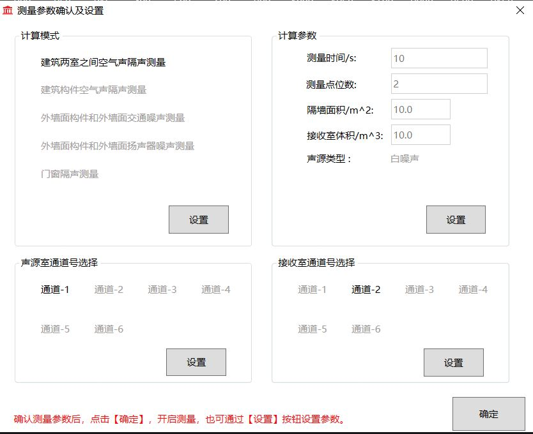
Task: Select 通道-1 in 声源室通道号选择
Action: point(56,290)
